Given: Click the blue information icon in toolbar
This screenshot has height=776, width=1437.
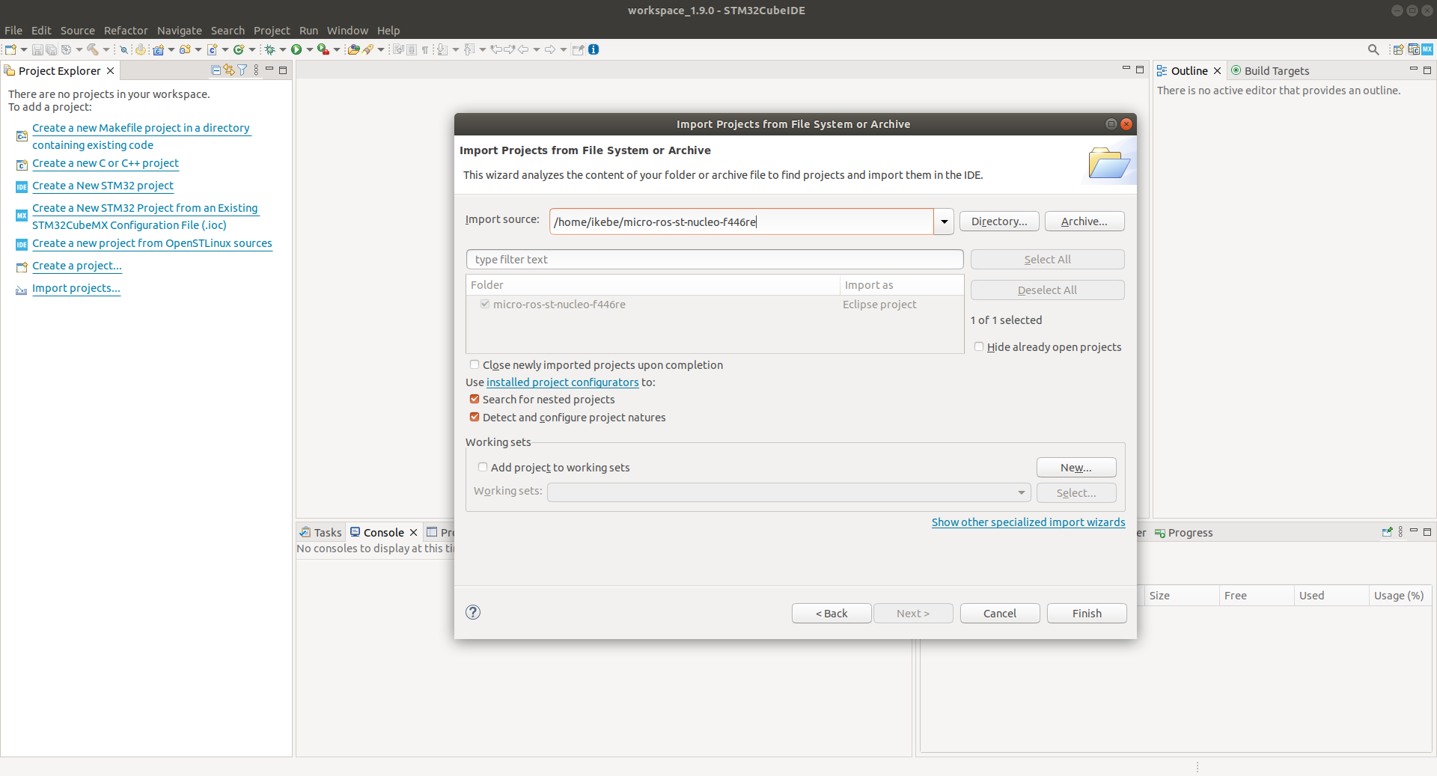Looking at the screenshot, I should (594, 49).
